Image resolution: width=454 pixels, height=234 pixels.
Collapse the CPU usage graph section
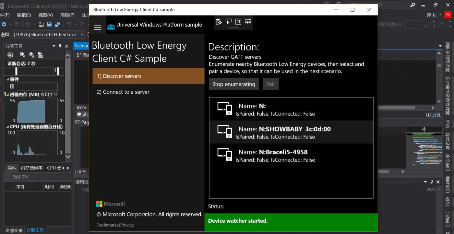[x=7, y=127]
